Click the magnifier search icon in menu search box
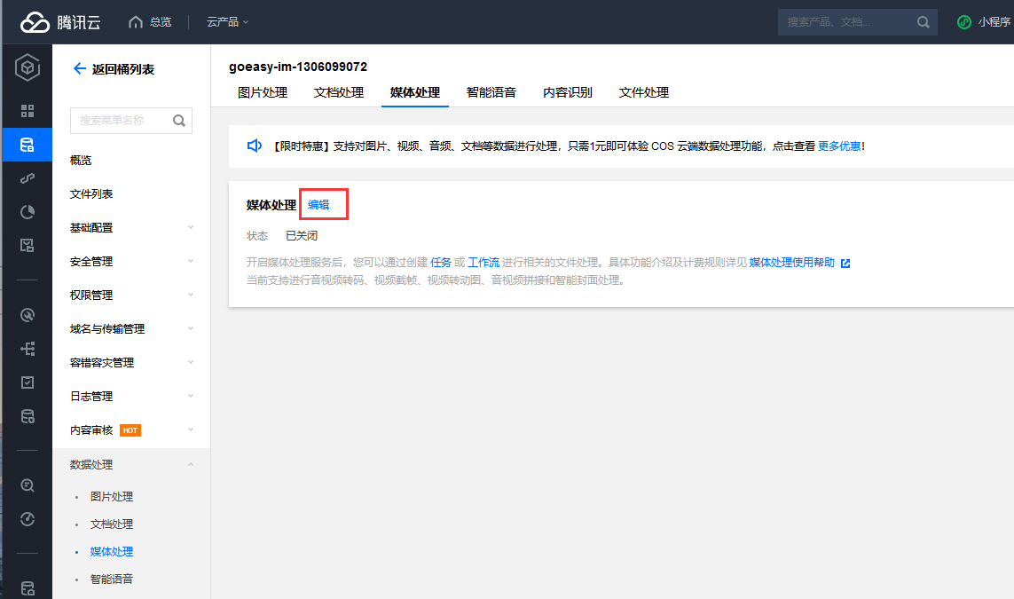Screen dimensions: 1014x599 click(178, 121)
